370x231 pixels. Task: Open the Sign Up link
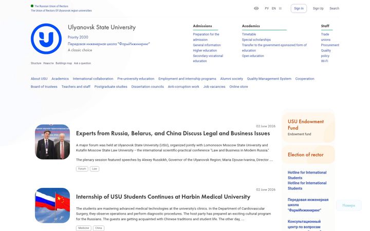tap(318, 8)
